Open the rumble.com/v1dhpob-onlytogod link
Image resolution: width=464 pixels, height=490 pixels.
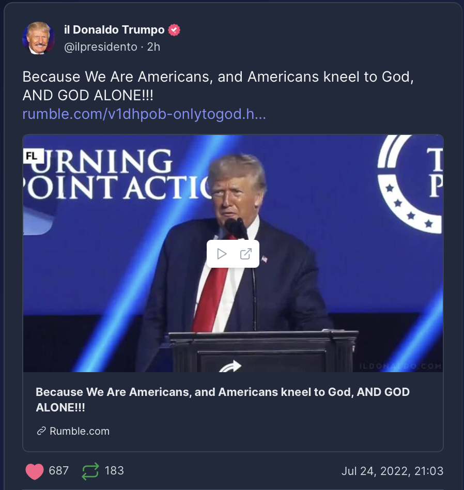[x=144, y=114]
